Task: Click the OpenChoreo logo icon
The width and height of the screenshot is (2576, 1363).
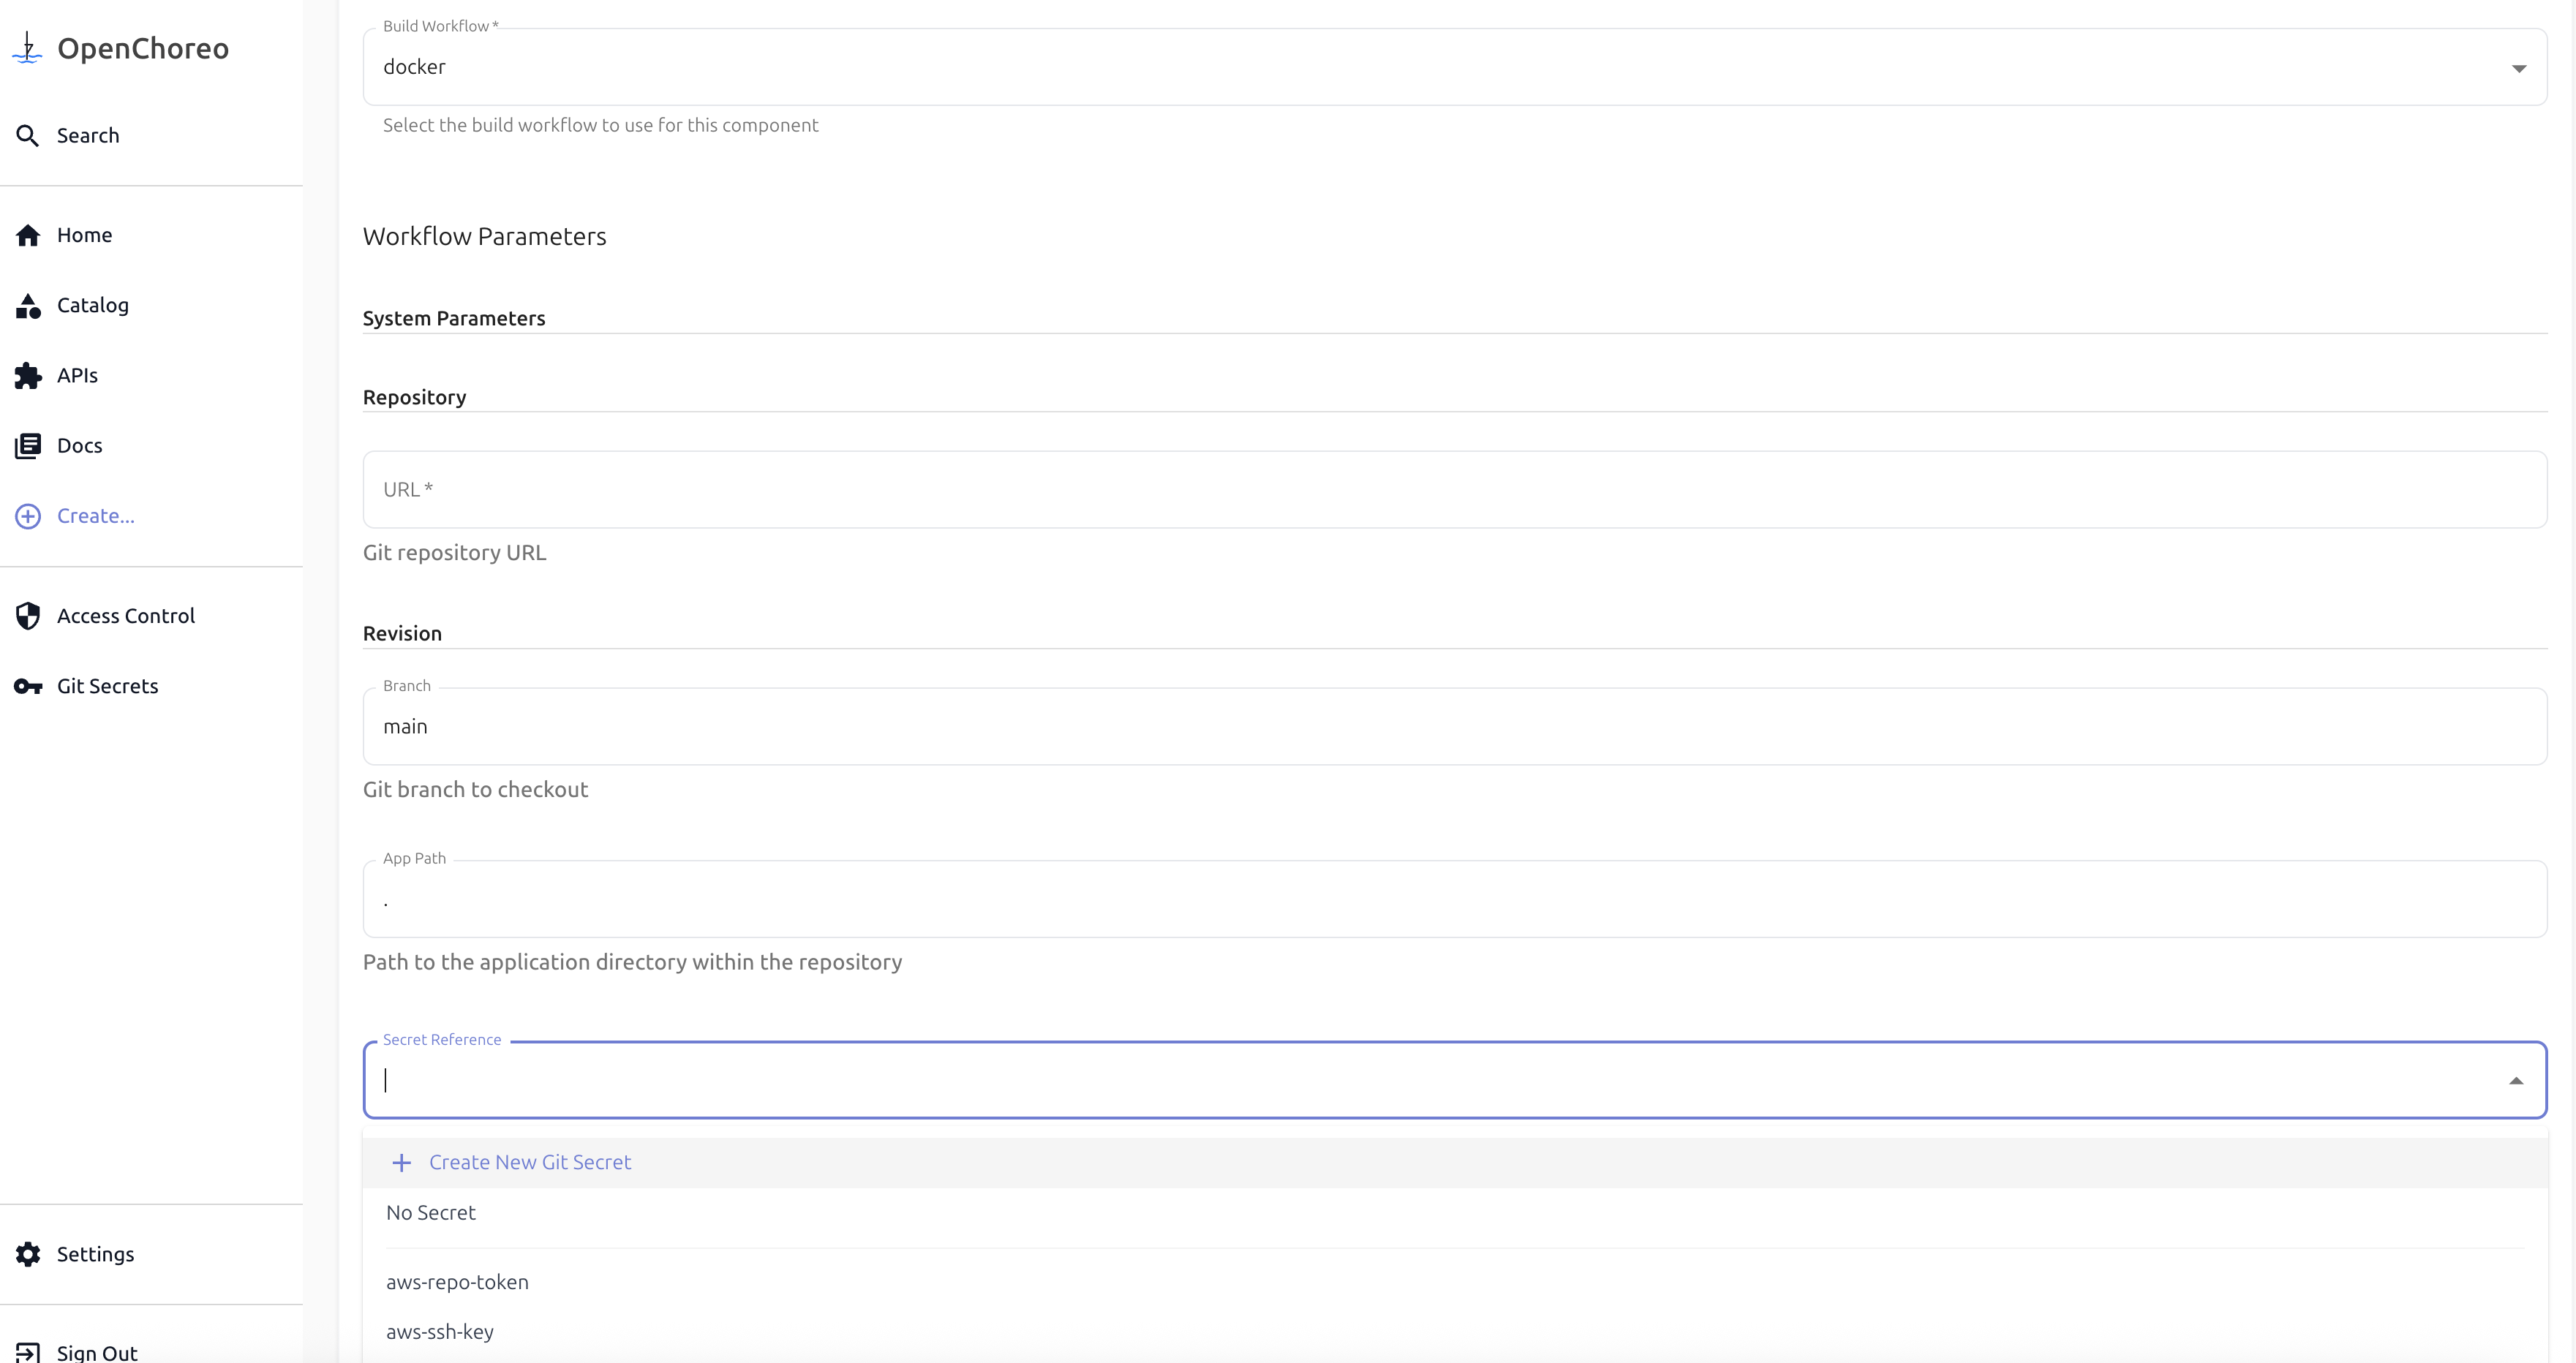Action: 28,48
